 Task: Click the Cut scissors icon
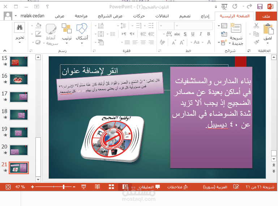256,26
